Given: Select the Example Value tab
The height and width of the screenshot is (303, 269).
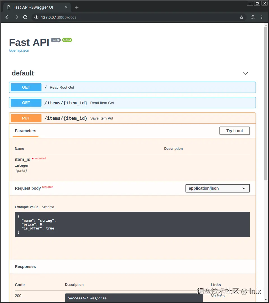Looking at the screenshot, I should click(26, 207).
